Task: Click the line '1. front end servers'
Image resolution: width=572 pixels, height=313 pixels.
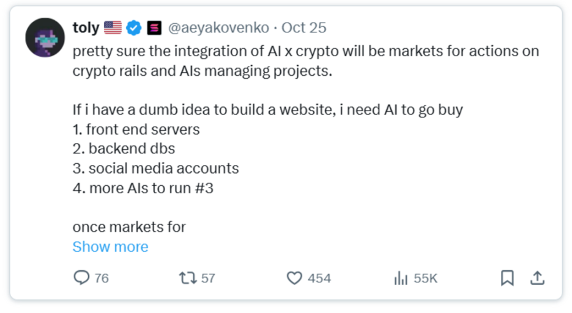Action: coord(136,130)
